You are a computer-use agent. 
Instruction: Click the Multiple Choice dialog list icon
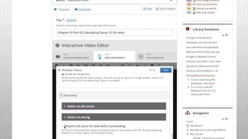pyautogui.click(x=59, y=70)
